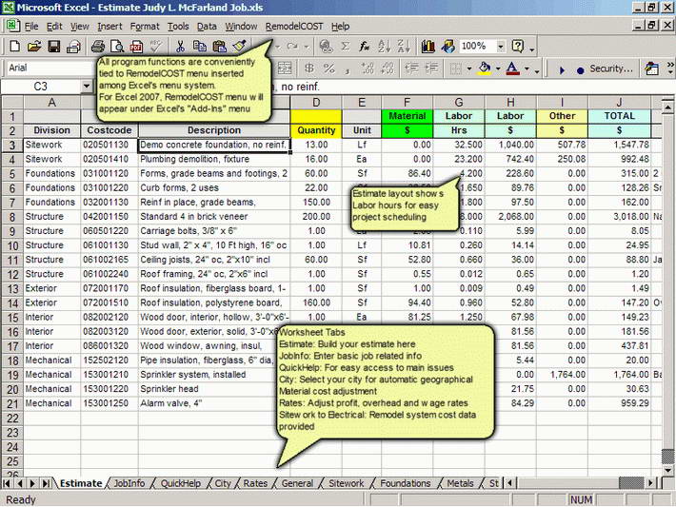Apply the red Font Color A

[512, 68]
